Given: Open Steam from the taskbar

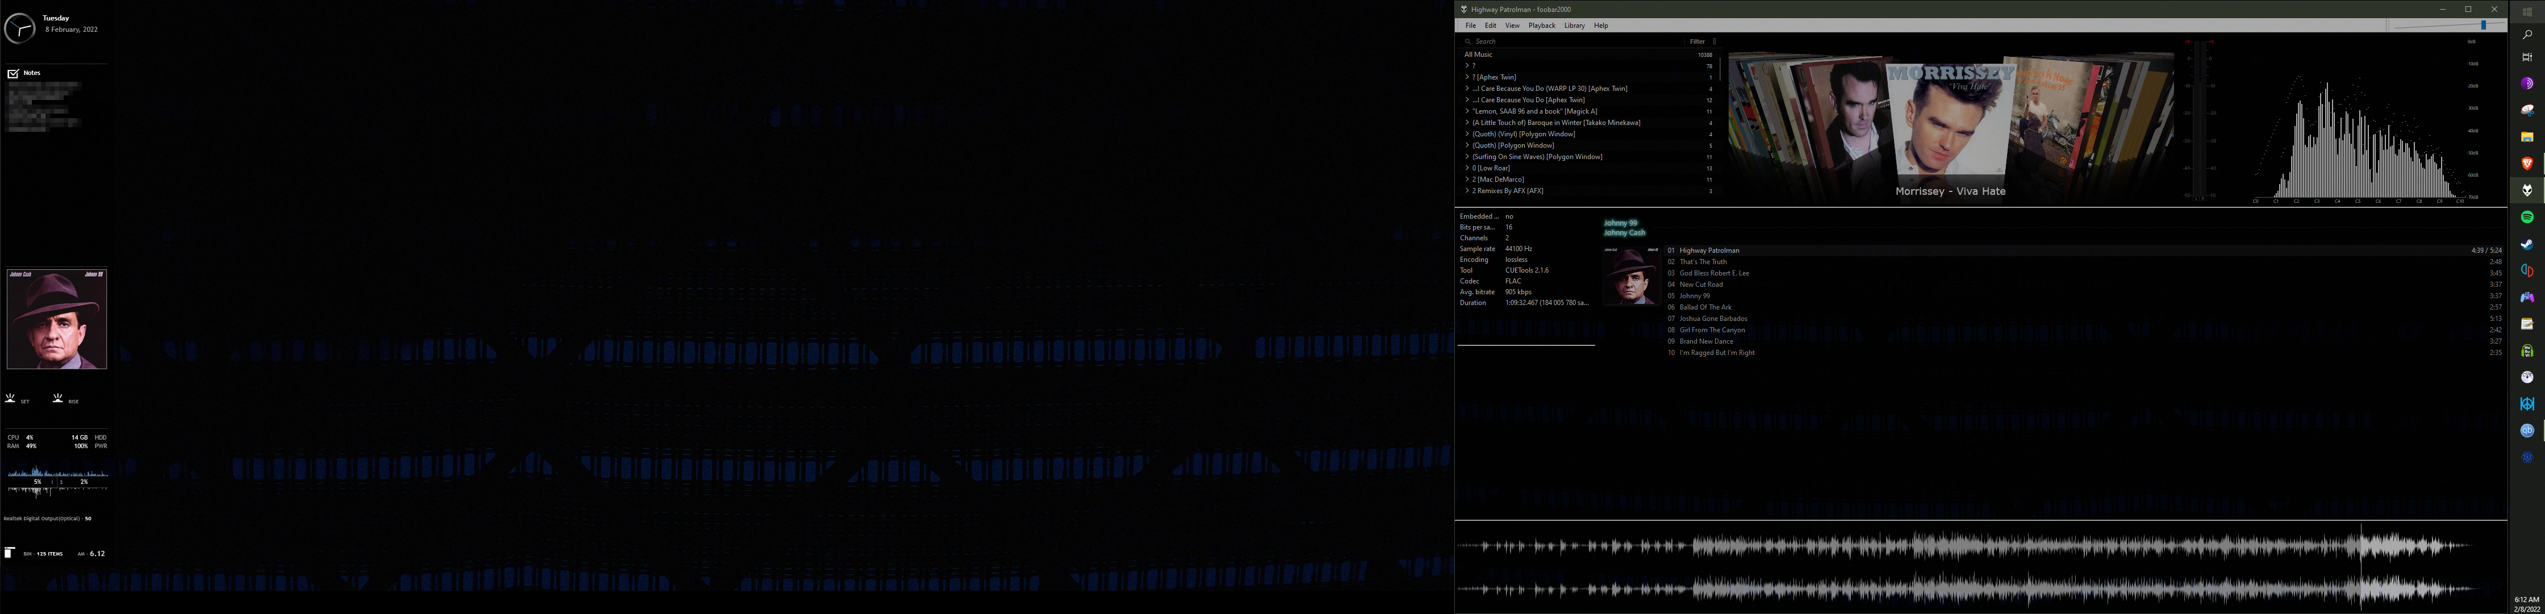Looking at the screenshot, I should 2527,244.
